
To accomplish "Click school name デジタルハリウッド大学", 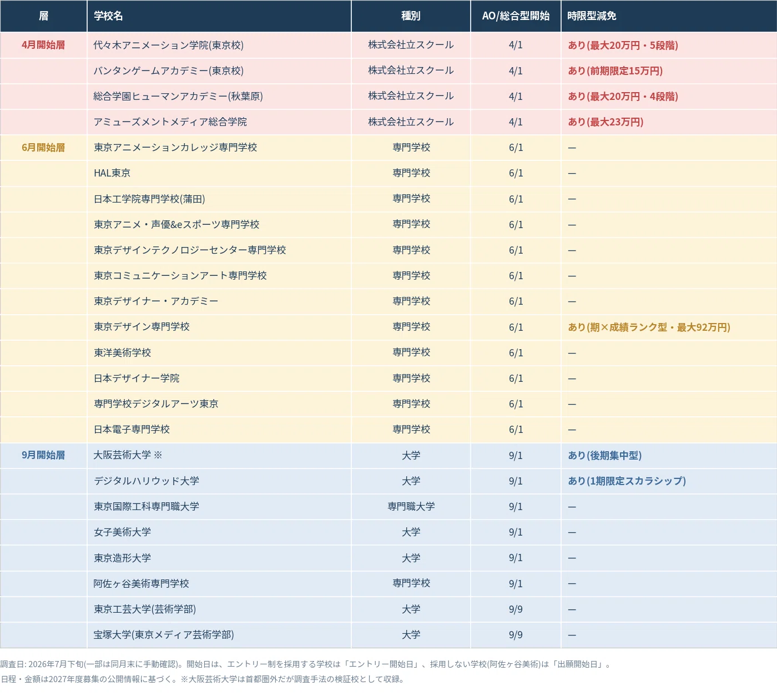I will coord(147,481).
